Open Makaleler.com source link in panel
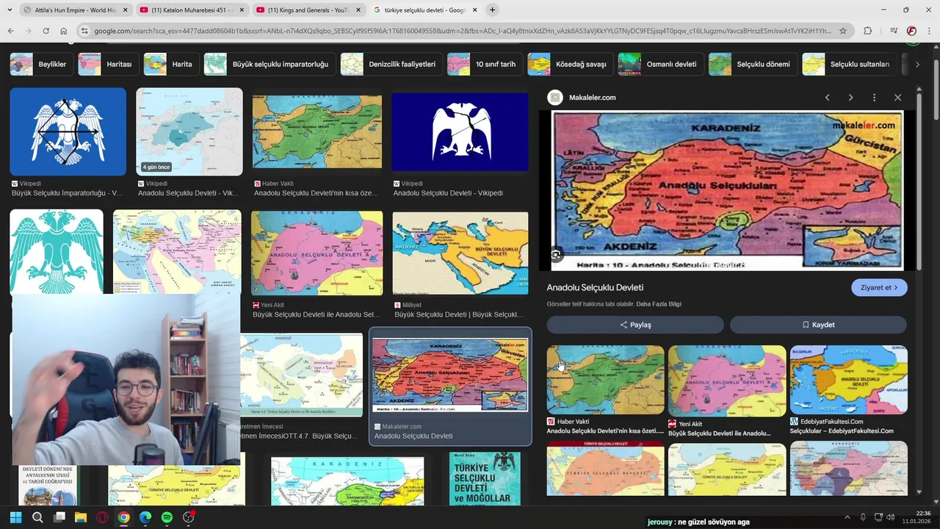This screenshot has width=940, height=529. pyautogui.click(x=592, y=97)
